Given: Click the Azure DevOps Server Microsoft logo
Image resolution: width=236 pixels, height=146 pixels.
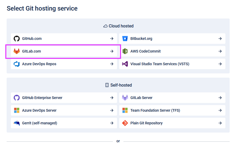Looking at the screenshot, I should click(17, 110).
